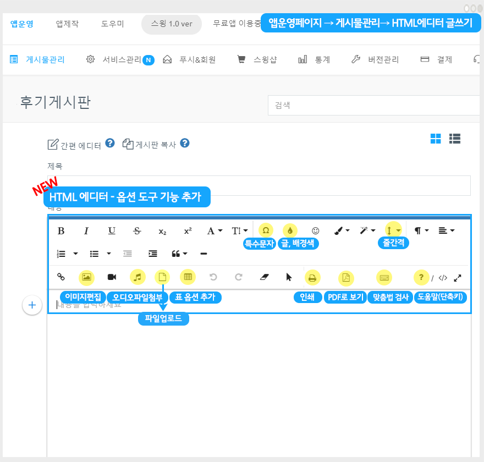Click the 검색 search input field
This screenshot has height=462, width=484.
[x=374, y=106]
